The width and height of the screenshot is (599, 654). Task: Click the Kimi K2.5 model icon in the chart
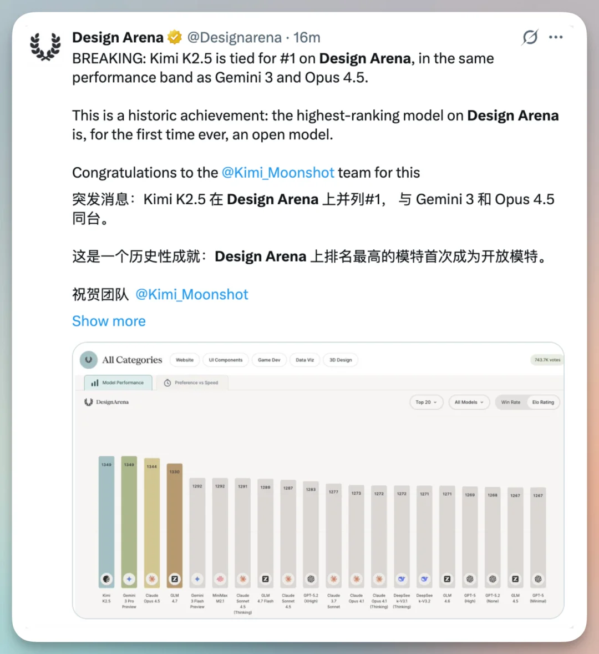pyautogui.click(x=106, y=579)
